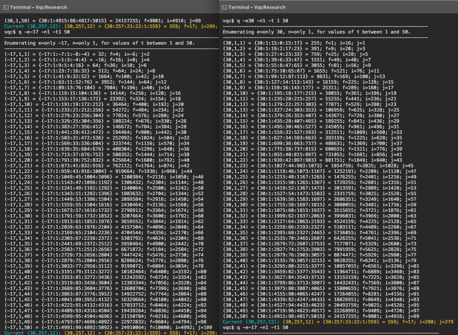The image size is (458, 335).
Task: Select the (30,1,17) row showing 312511
Action: point(312,132)
